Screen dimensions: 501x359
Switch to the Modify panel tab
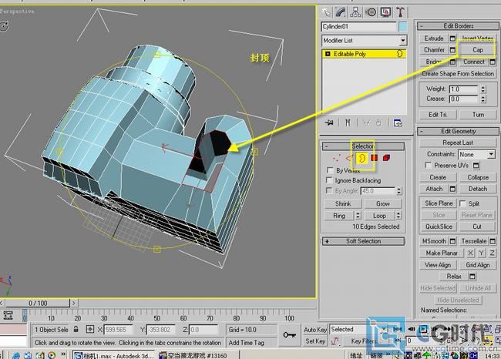341,12
